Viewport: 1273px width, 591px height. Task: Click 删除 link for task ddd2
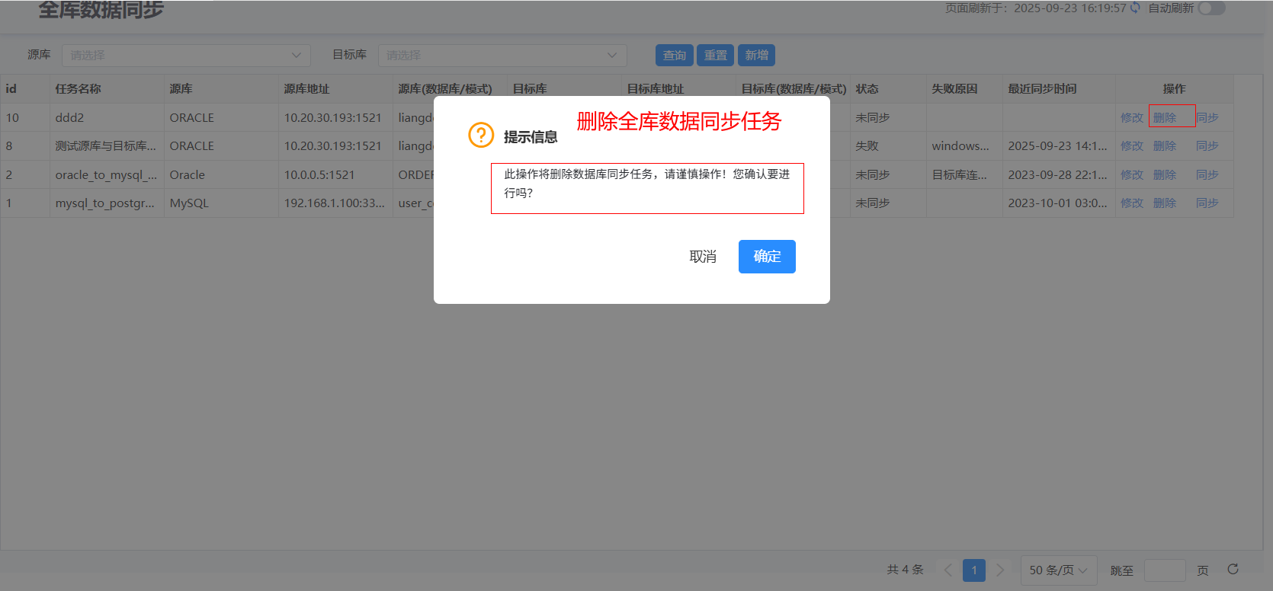[1165, 118]
